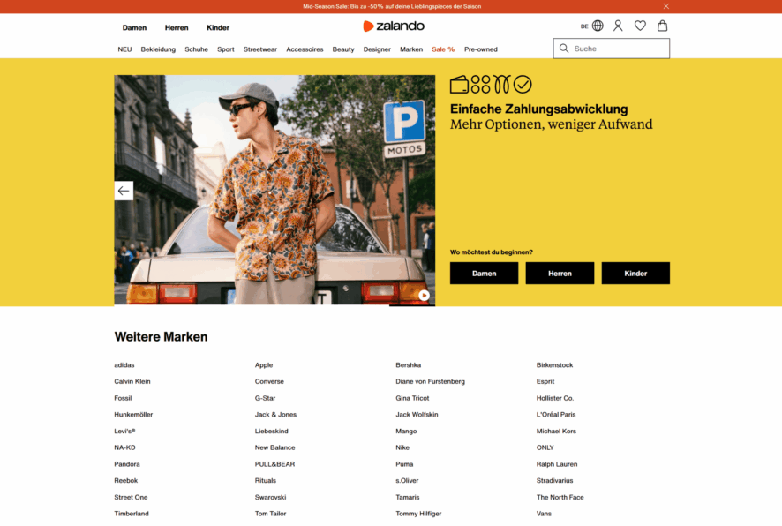Click the search magnifier icon
Image resolution: width=782 pixels, height=526 pixels.
click(564, 49)
